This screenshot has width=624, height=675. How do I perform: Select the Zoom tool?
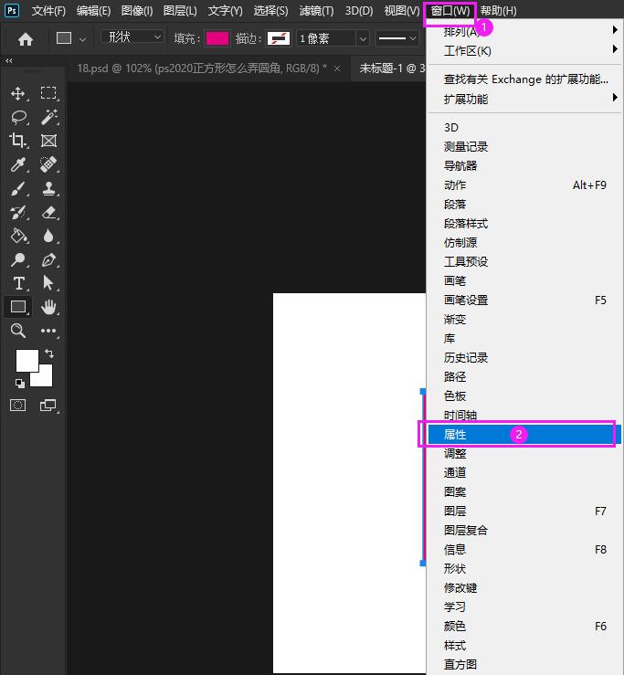[x=18, y=331]
